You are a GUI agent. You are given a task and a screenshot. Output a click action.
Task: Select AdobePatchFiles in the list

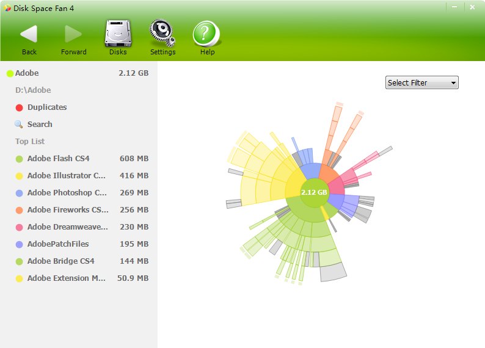58,244
